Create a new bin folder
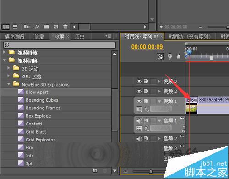229x179 pixels. pyautogui.click(x=46, y=27)
